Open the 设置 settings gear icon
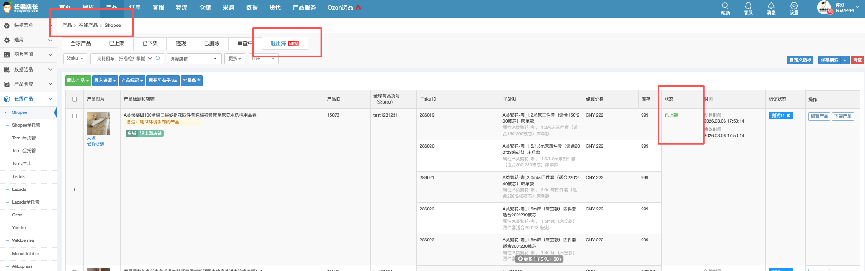Image resolution: width=865 pixels, height=271 pixels. point(794,6)
